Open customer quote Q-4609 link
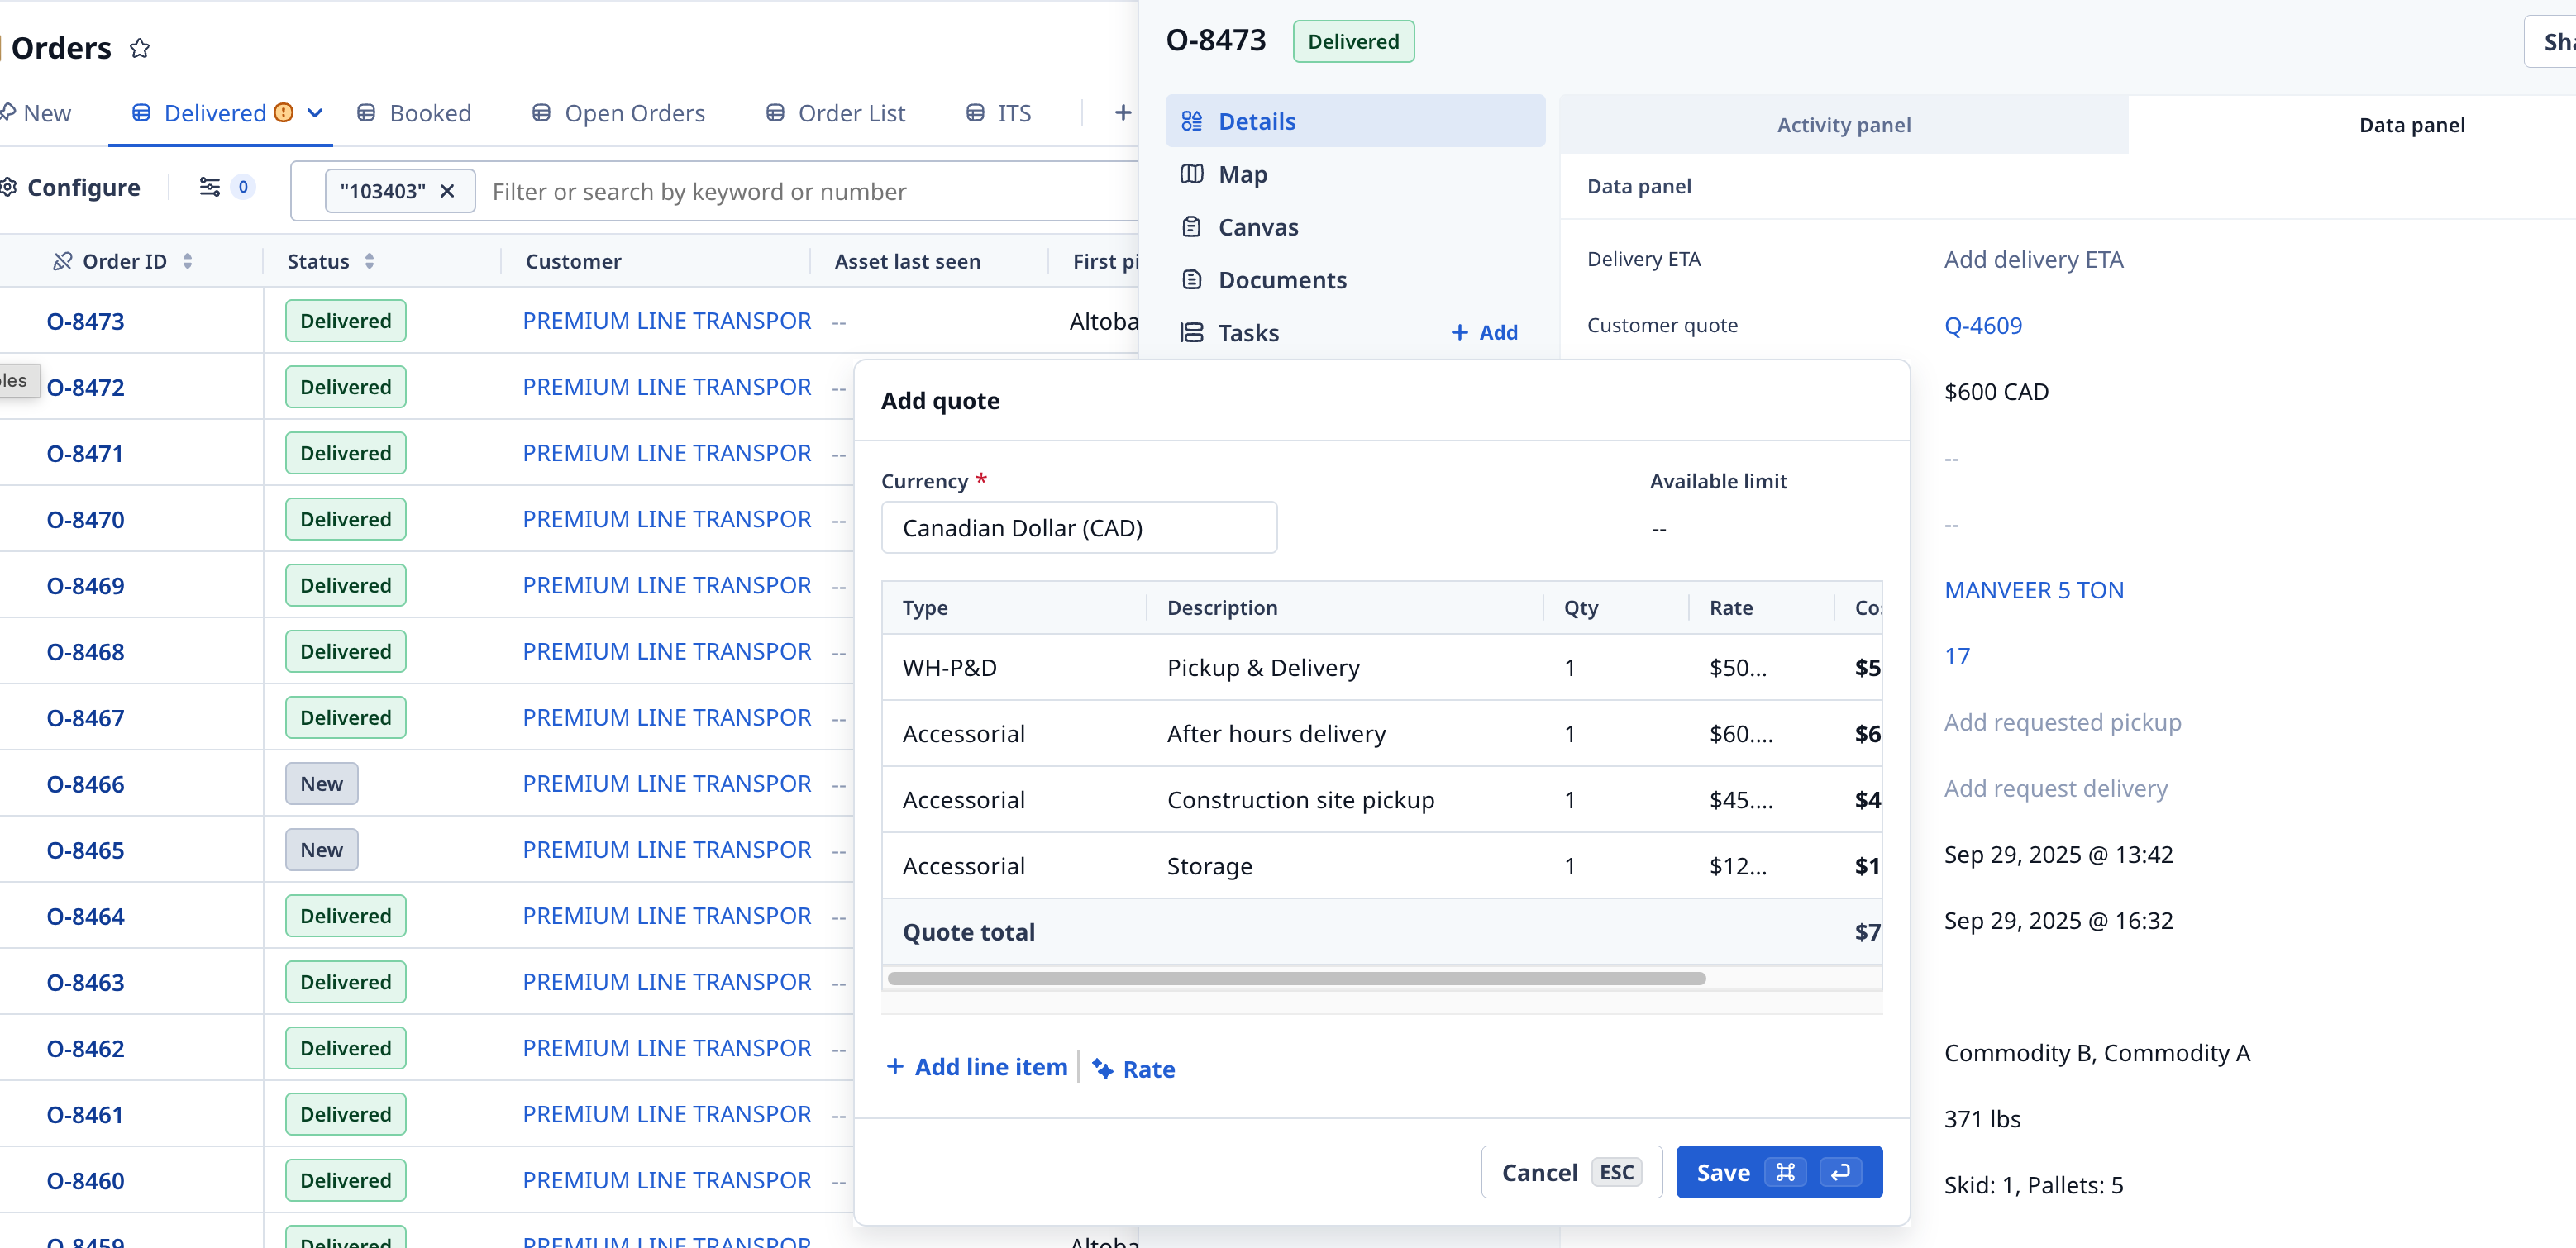Image resolution: width=2576 pixels, height=1248 pixels. (1982, 326)
